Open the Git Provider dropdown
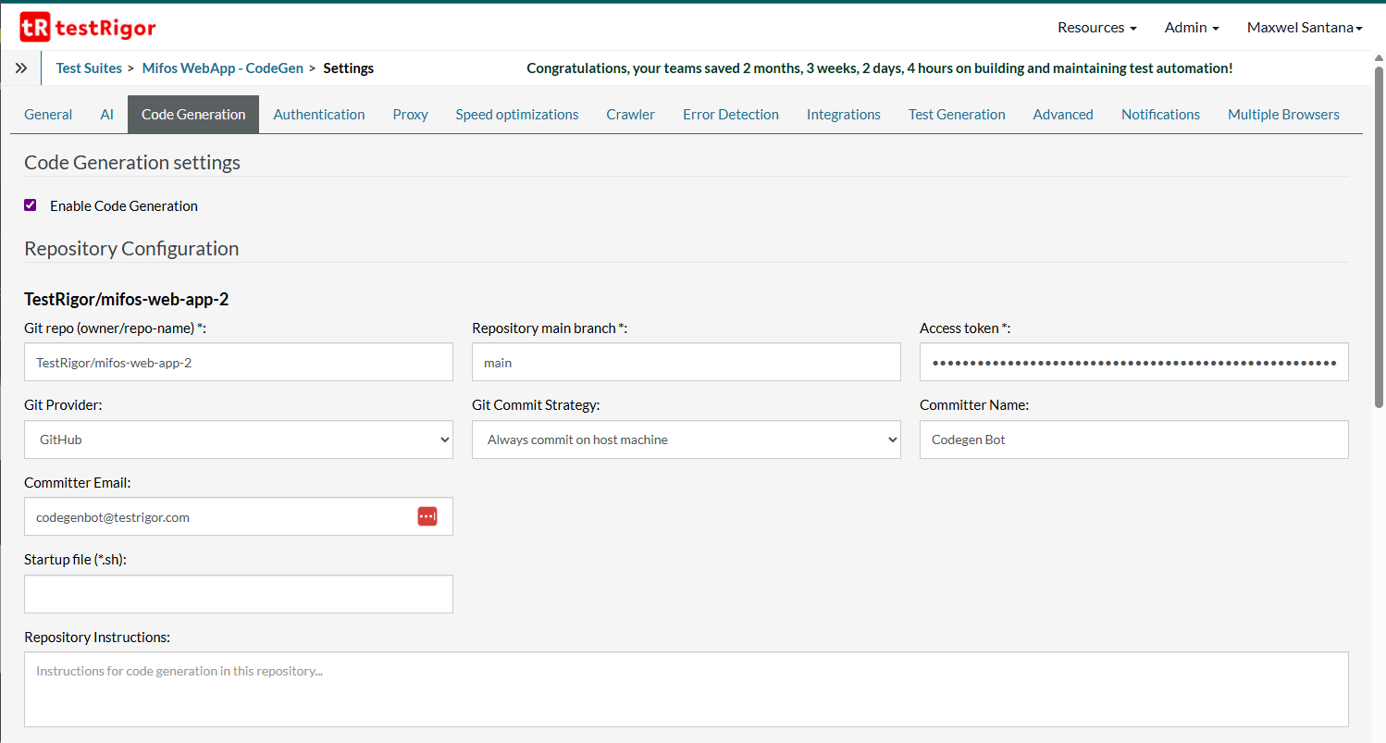The height and width of the screenshot is (743, 1386). click(239, 440)
